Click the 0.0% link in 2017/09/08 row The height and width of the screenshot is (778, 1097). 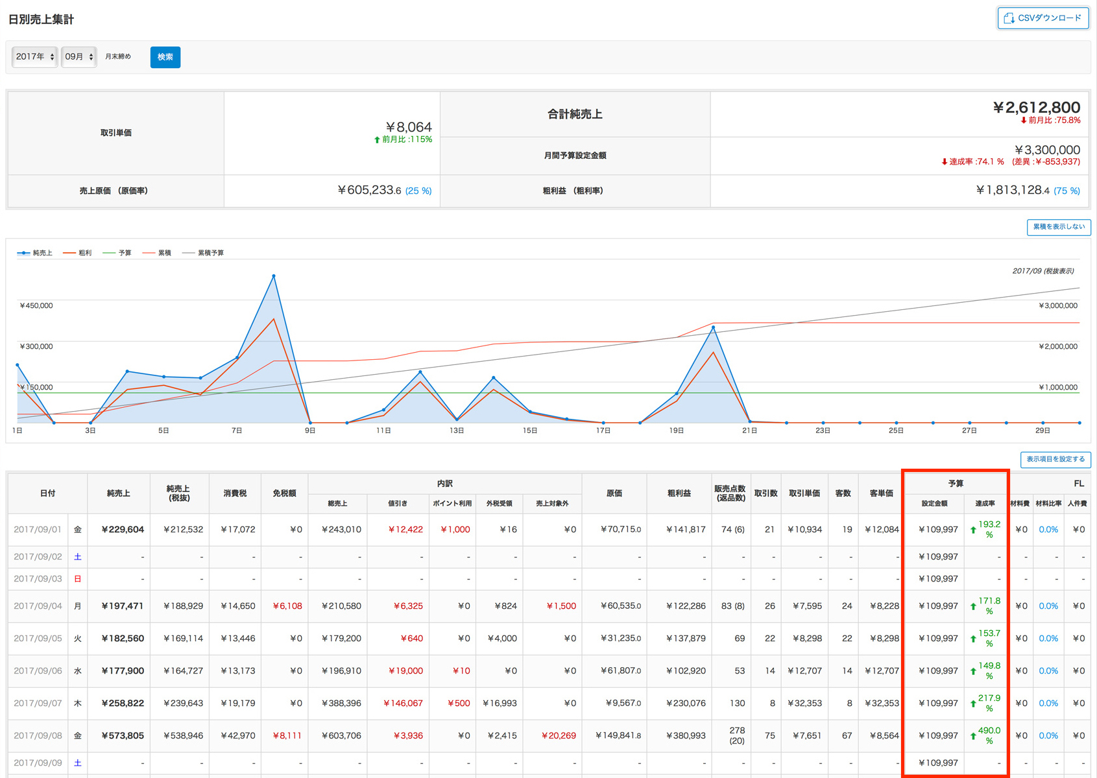1048,736
